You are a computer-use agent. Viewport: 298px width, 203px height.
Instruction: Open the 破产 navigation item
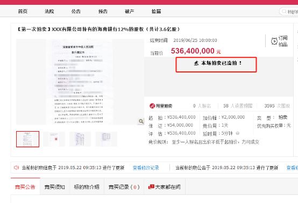pyautogui.click(x=130, y=11)
